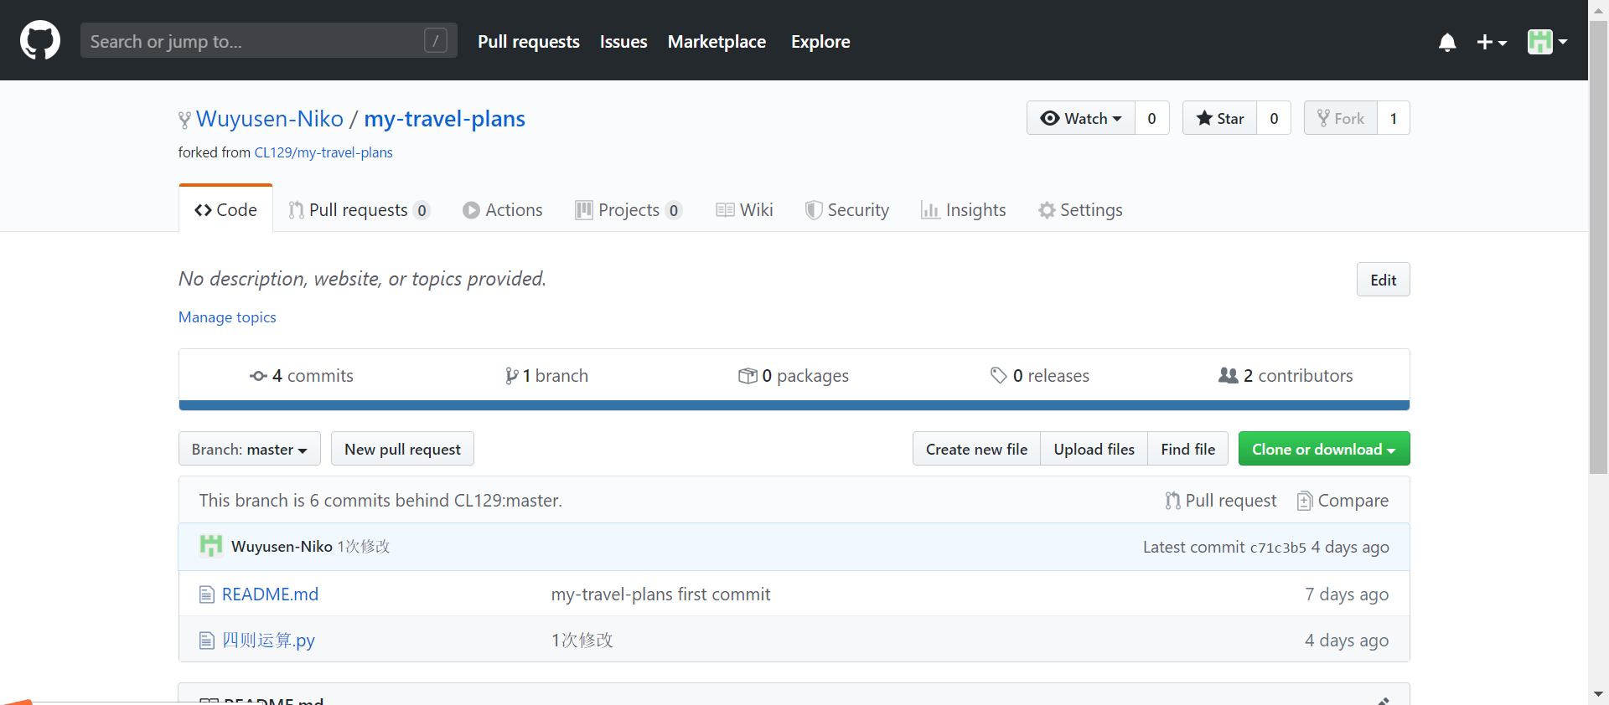Fork the repository
1609x705 pixels.
[x=1341, y=118]
